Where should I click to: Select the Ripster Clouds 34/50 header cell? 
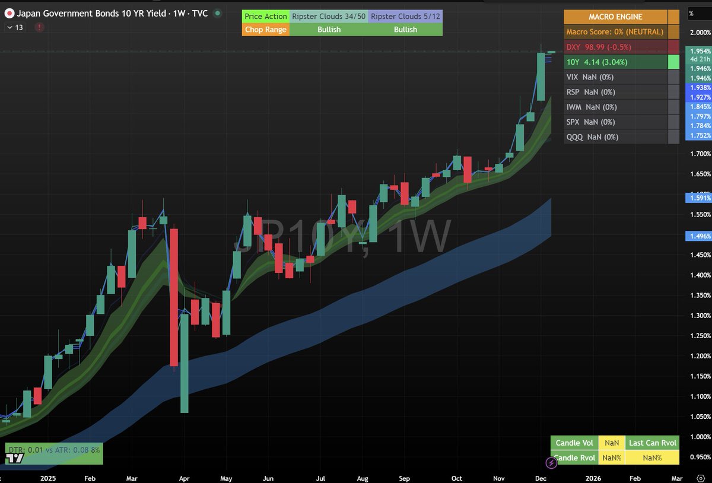[329, 16]
